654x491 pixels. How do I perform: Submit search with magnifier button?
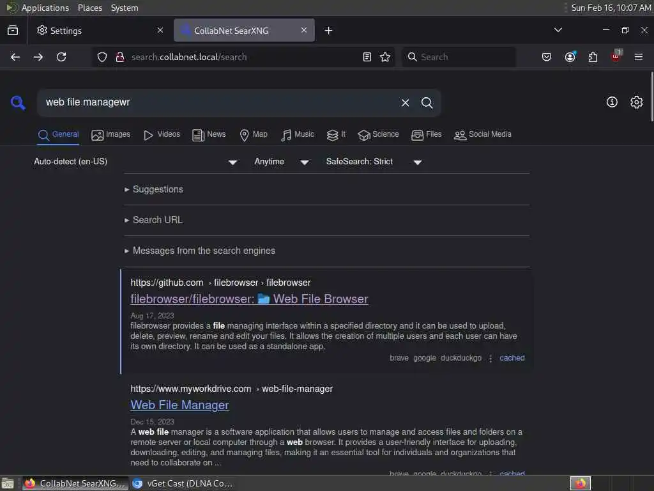(427, 103)
